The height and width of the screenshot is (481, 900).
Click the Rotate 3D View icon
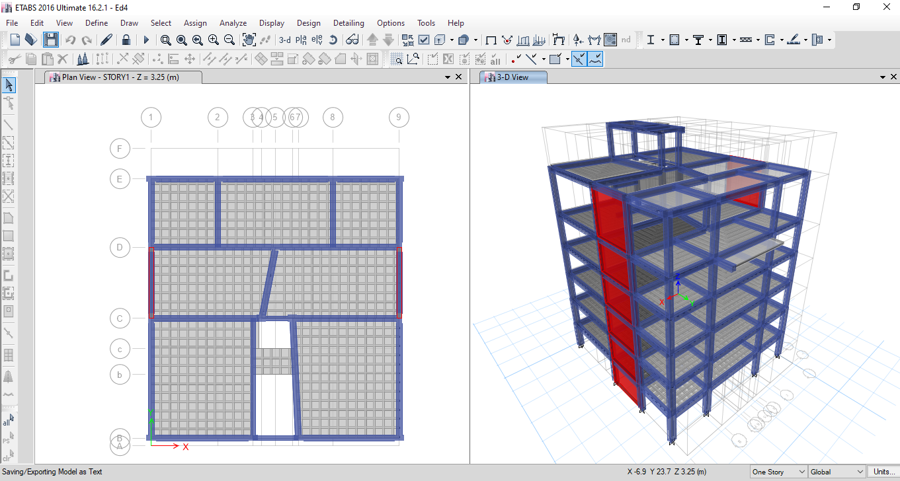[x=333, y=40]
